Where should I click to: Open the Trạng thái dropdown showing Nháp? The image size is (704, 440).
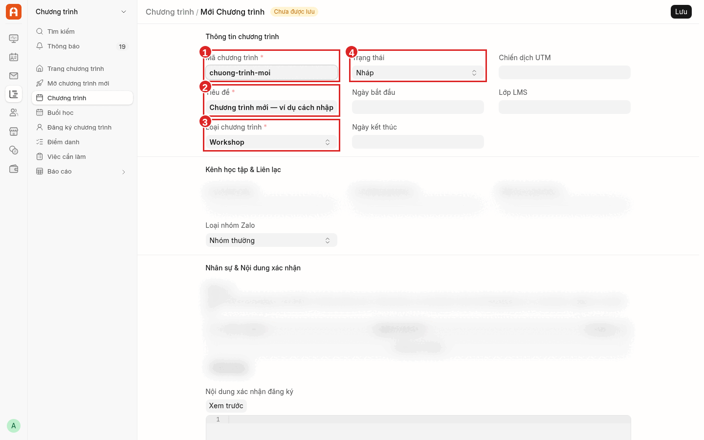click(x=418, y=72)
